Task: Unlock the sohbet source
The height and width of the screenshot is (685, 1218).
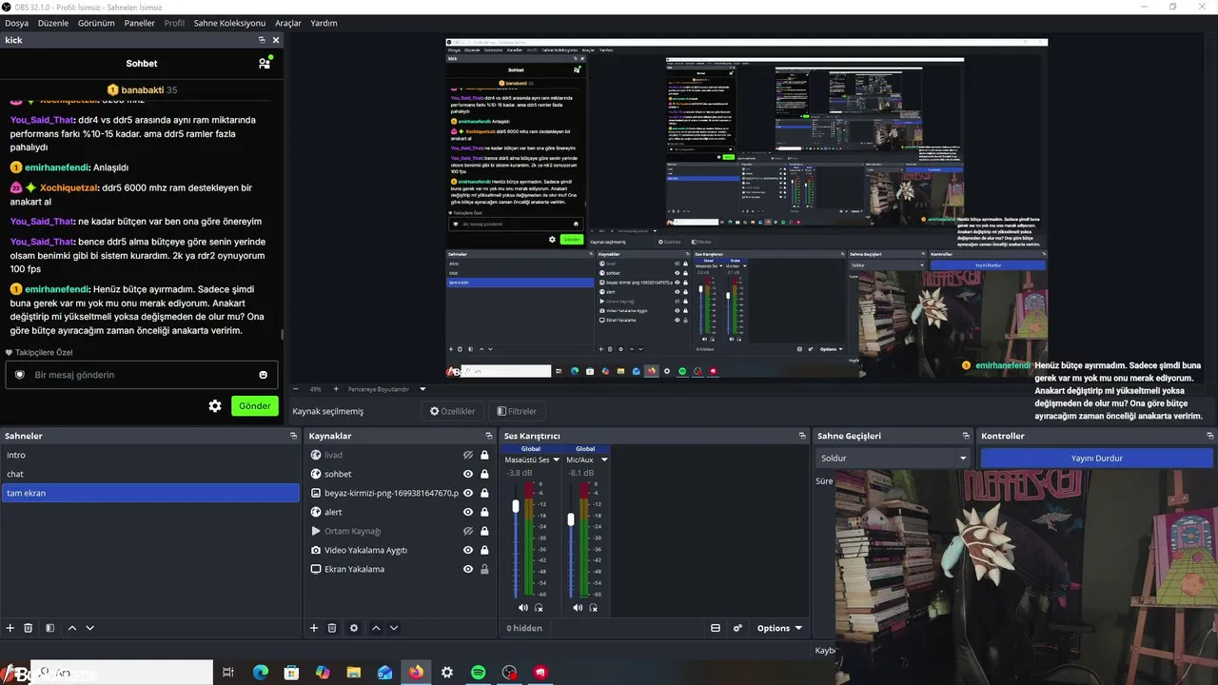Action: [484, 474]
